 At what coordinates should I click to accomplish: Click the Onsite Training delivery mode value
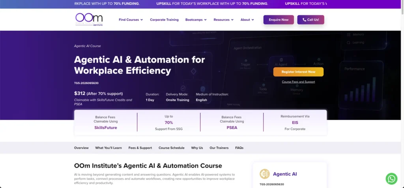tap(178, 100)
